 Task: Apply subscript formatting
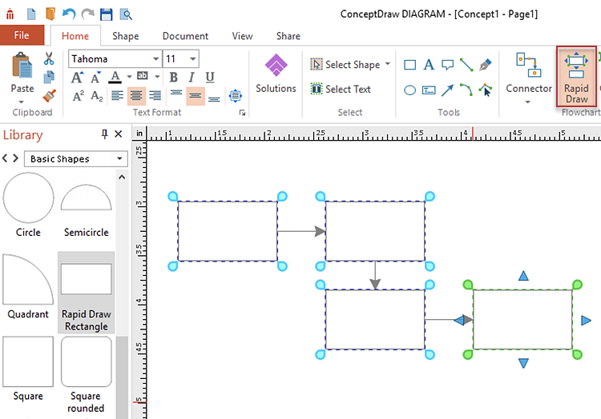[97, 96]
